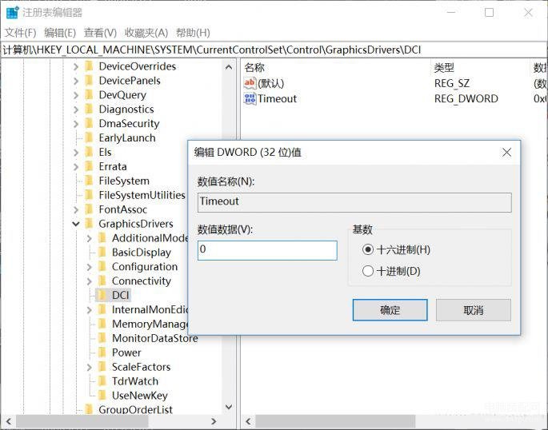Expand the DevQuery key
Viewport: 548px width, 430px height.
pos(76,95)
